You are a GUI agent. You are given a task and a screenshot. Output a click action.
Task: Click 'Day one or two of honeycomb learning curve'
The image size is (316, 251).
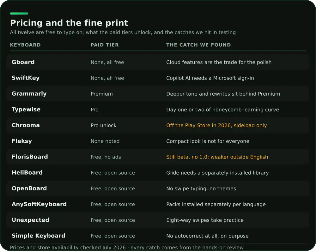(222, 110)
